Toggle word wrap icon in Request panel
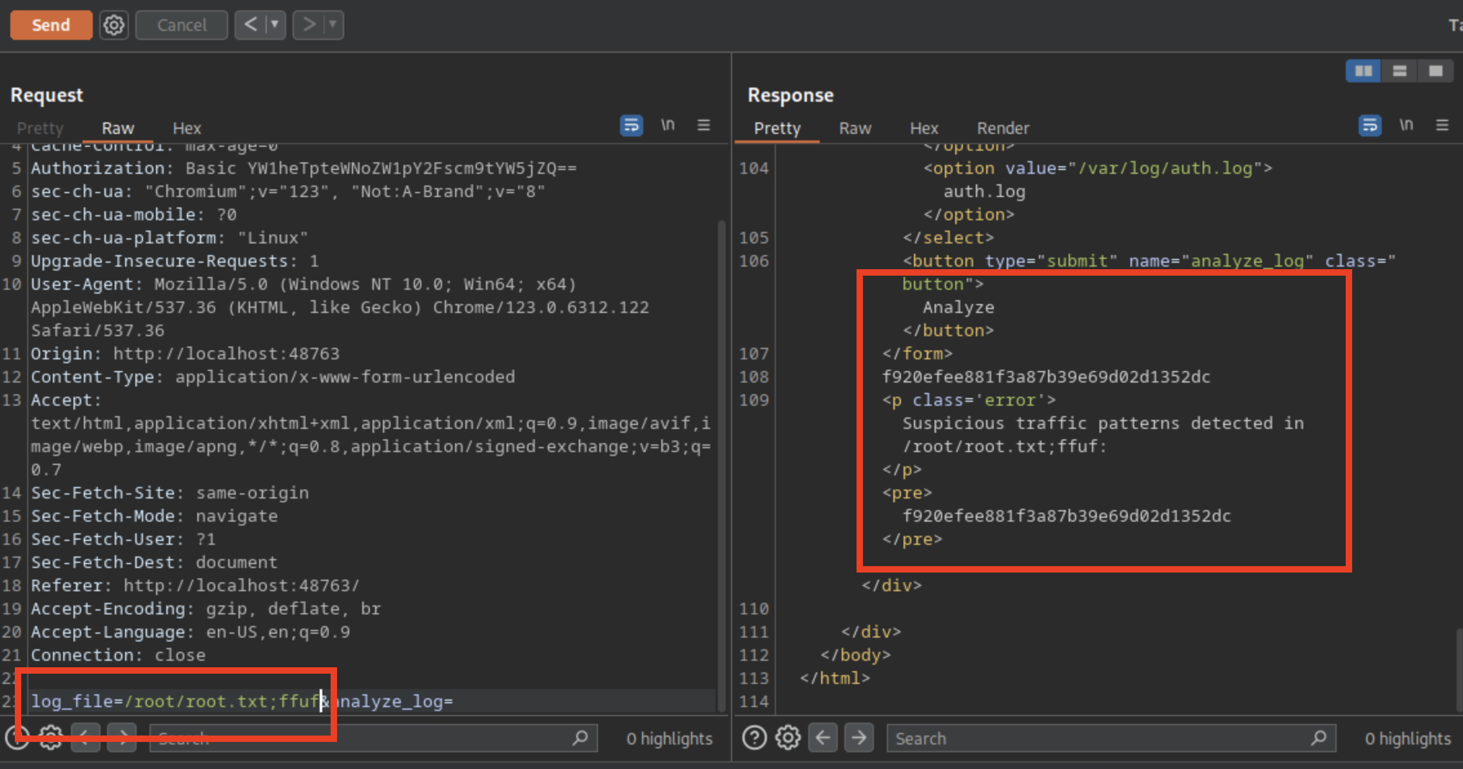The image size is (1463, 769). click(631, 125)
